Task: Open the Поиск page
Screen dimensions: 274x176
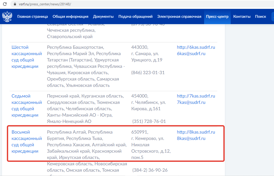Action: 261,16
